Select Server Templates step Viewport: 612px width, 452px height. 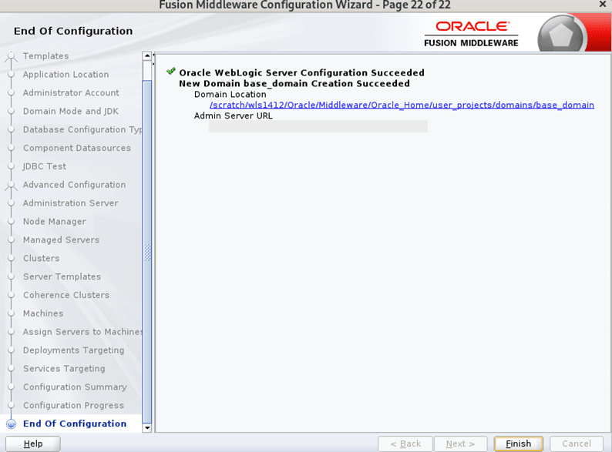62,276
